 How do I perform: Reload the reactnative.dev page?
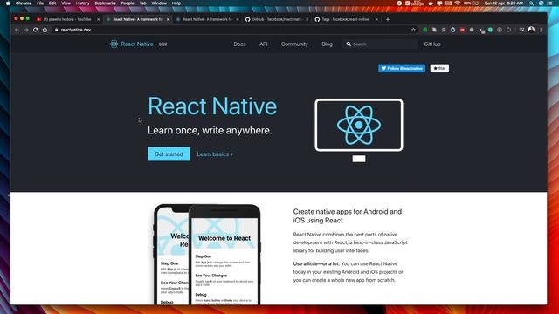pos(35,30)
